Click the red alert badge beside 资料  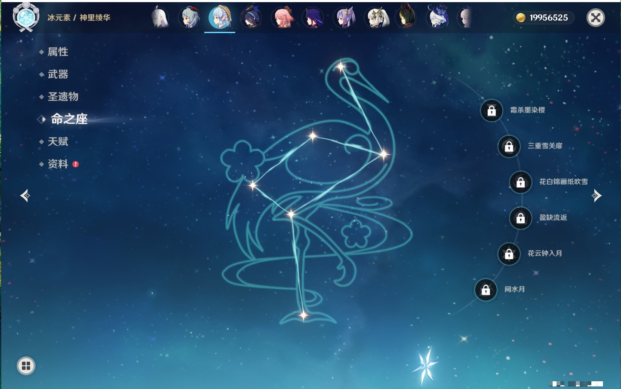[x=76, y=164]
